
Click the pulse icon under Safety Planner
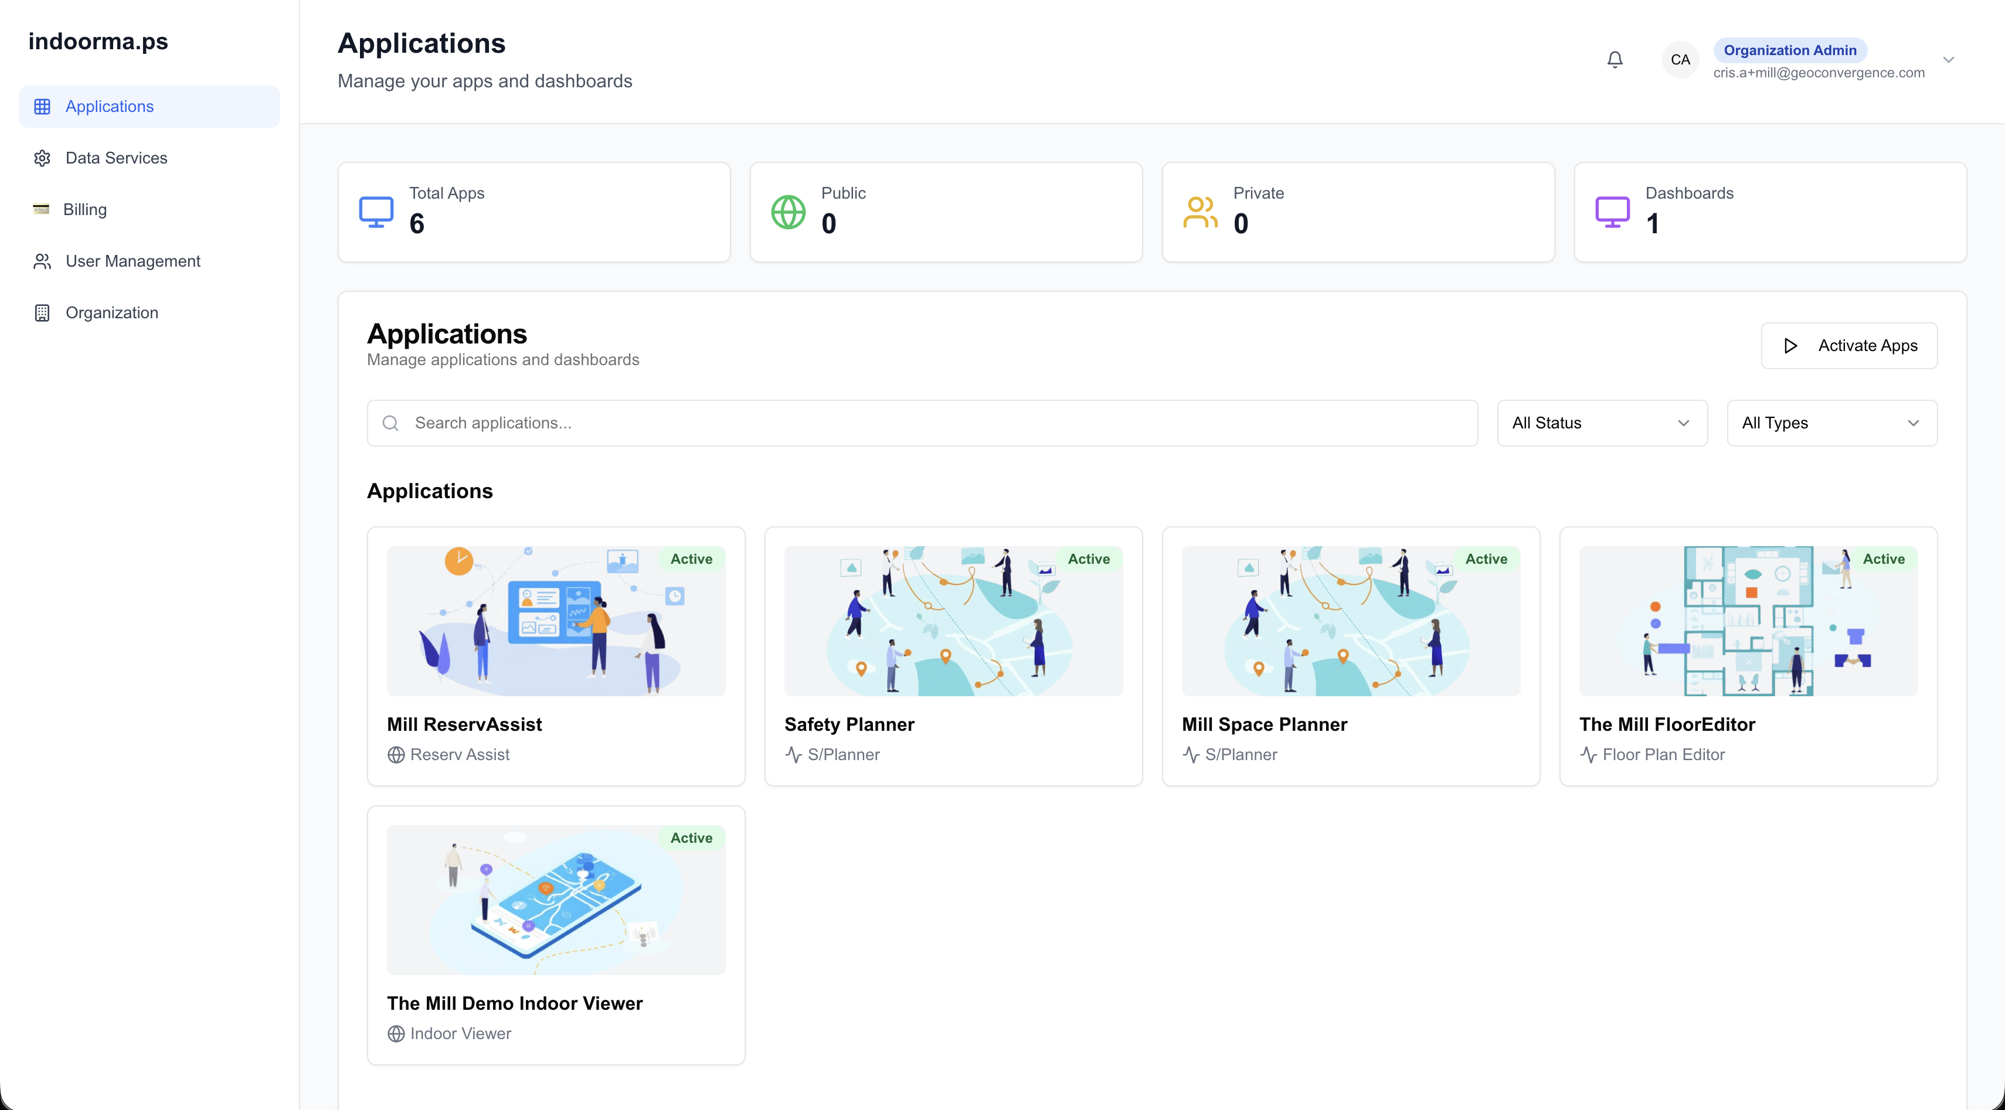(794, 754)
